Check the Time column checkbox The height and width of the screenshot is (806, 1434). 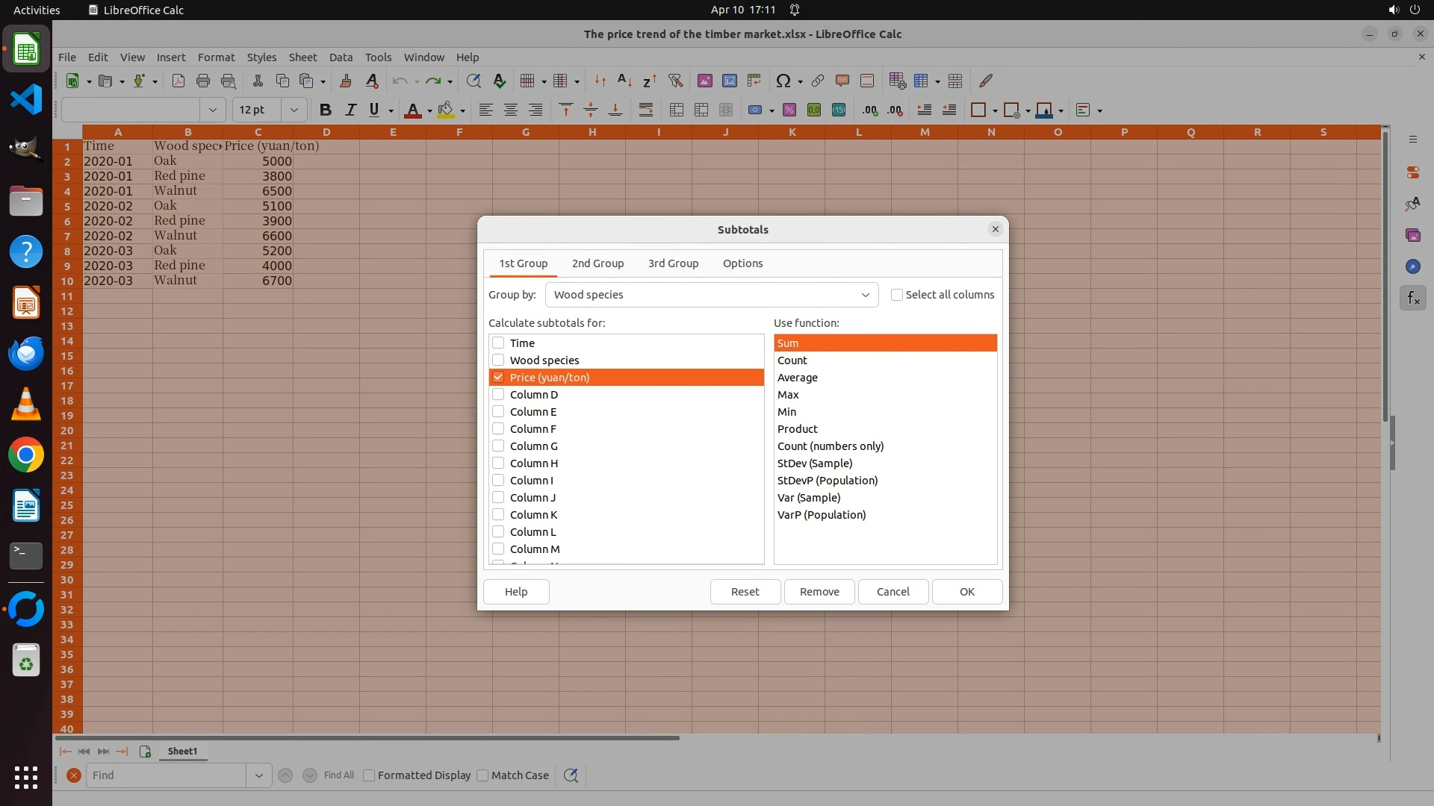(x=498, y=343)
